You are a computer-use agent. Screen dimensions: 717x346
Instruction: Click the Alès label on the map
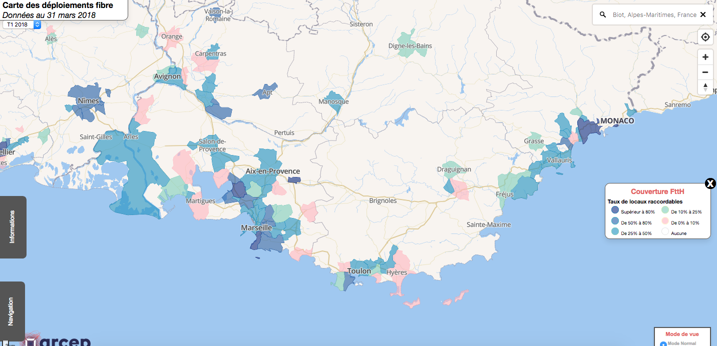tap(51, 39)
